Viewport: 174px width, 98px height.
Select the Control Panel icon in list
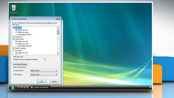[14, 39]
